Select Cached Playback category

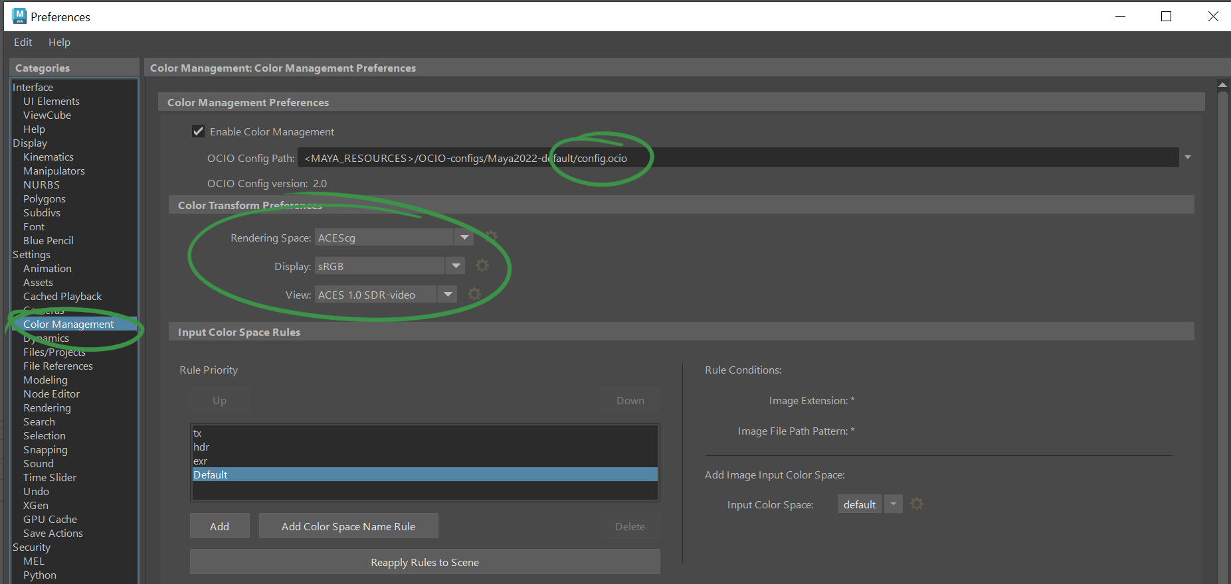(x=62, y=296)
